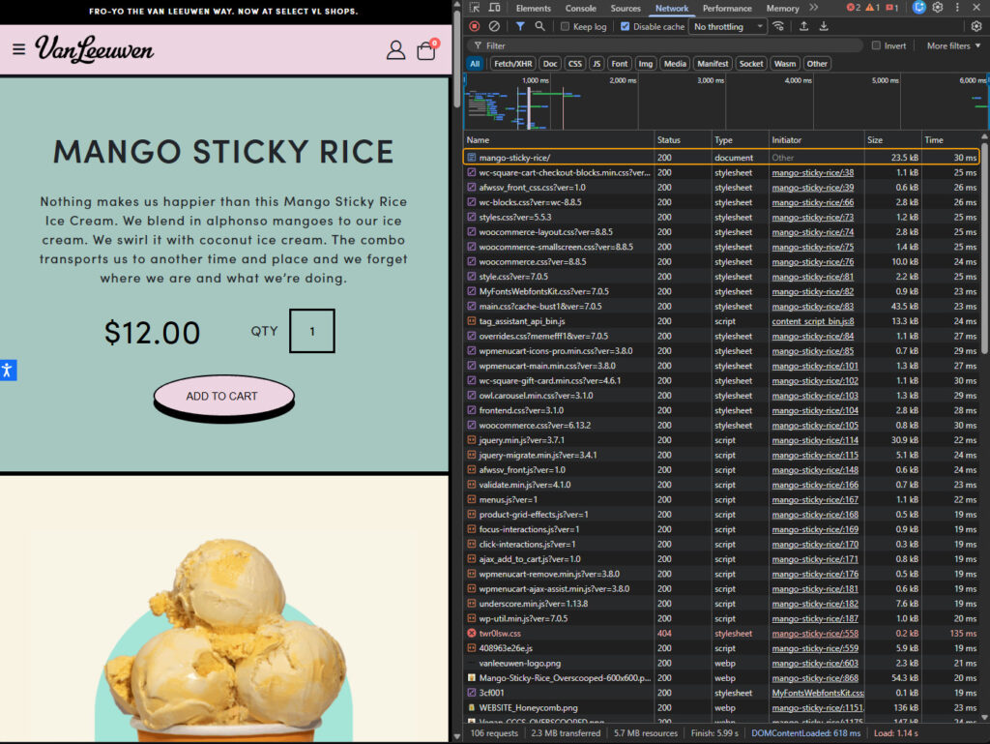The height and width of the screenshot is (744, 990).
Task: Export the HAR file
Action: point(824,26)
